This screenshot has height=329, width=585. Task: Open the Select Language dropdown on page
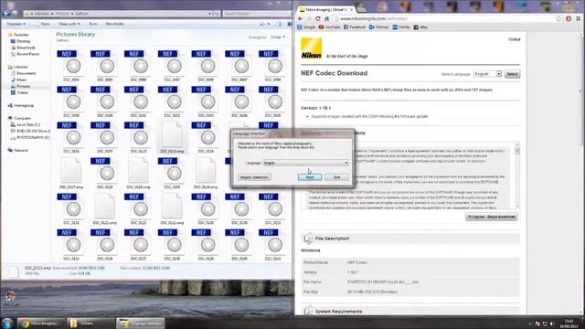pos(487,74)
